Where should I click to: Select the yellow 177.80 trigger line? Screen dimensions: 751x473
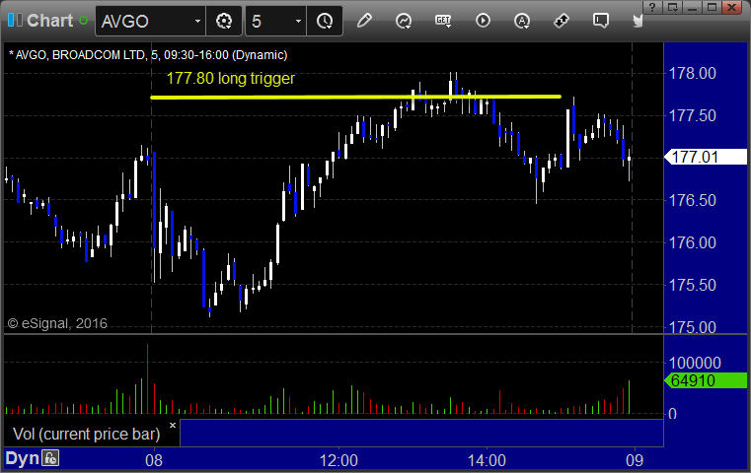355,98
